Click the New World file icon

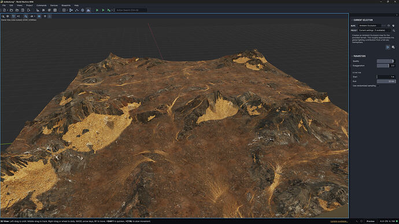tap(4, 10)
